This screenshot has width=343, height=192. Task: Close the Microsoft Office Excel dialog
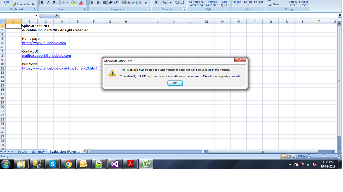[240, 60]
